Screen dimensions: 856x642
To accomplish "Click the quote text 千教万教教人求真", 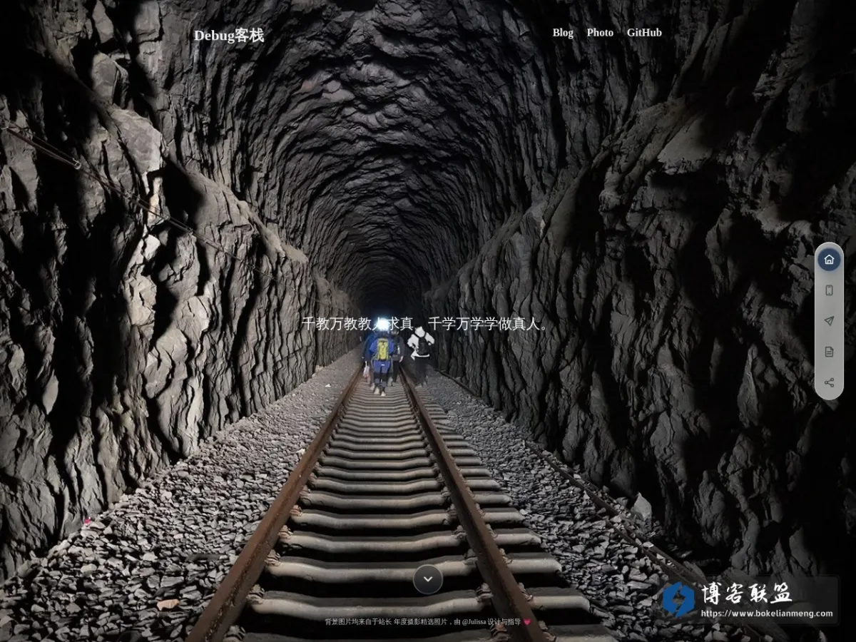I will pyautogui.click(x=357, y=324).
